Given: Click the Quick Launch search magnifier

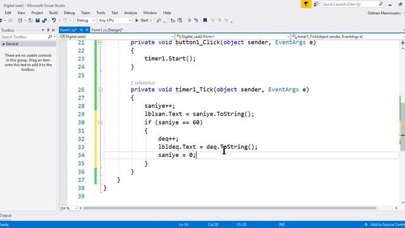Looking at the screenshot, I should coord(380,4).
